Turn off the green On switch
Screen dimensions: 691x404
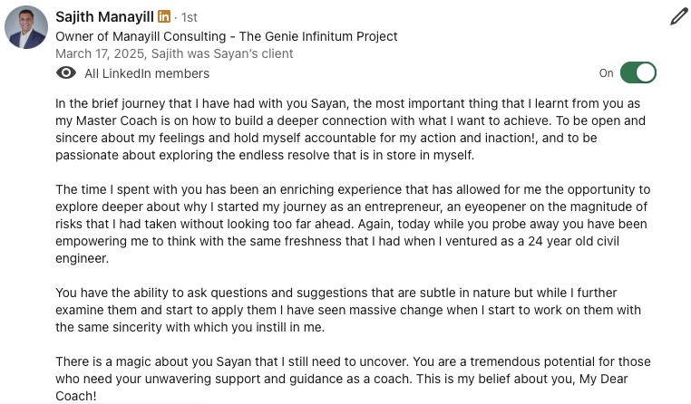coord(637,73)
